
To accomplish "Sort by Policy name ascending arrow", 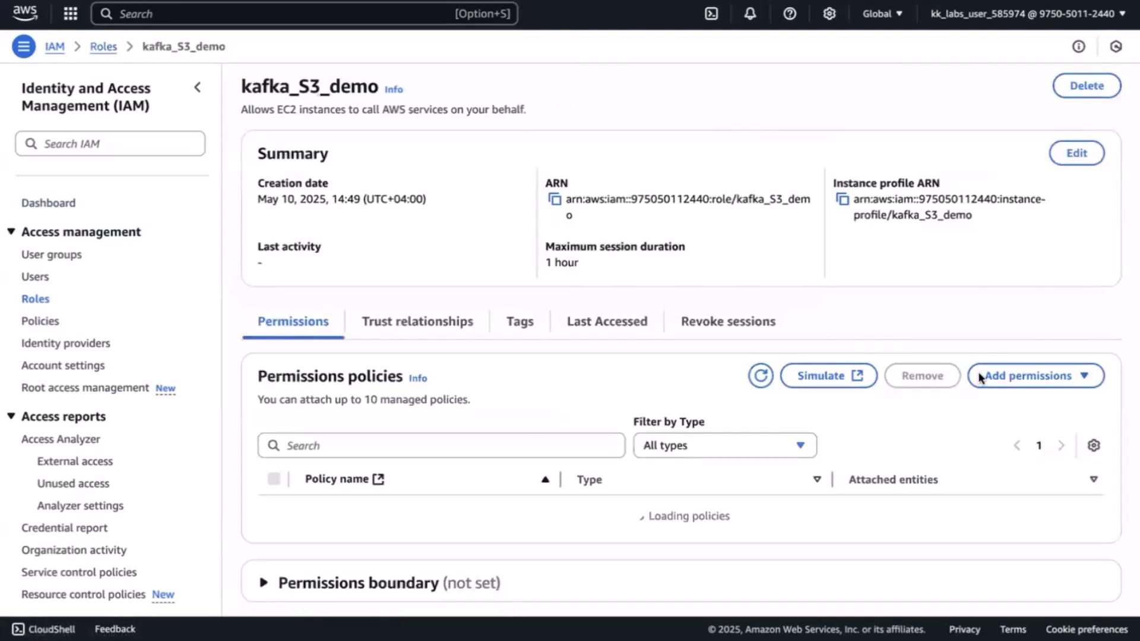I will click(x=545, y=480).
